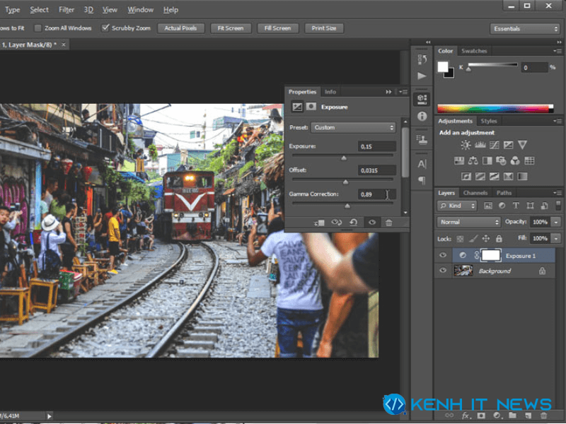Add an Exposure adjustment from Adjustments panel
Screen dimensions: 566x424
[508, 145]
